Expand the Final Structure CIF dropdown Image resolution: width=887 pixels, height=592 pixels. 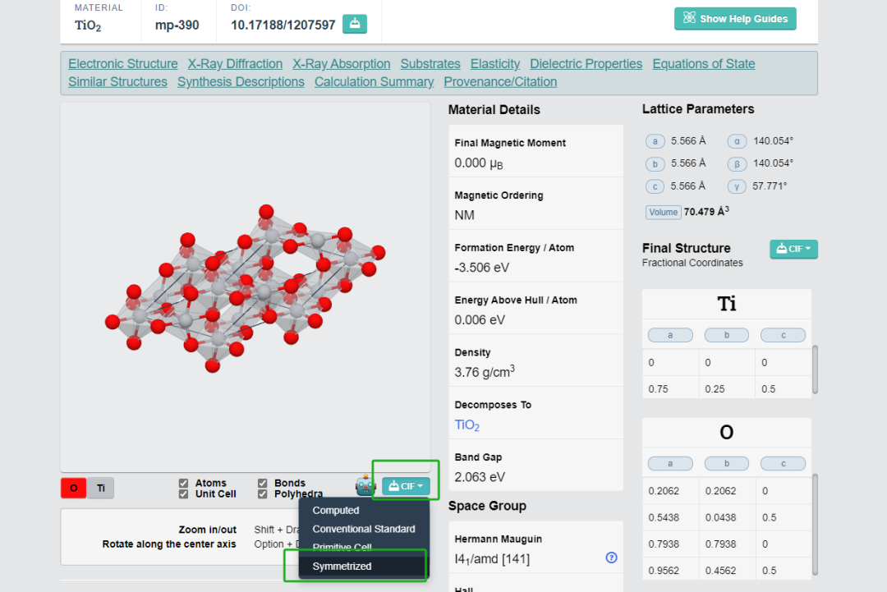coord(793,249)
